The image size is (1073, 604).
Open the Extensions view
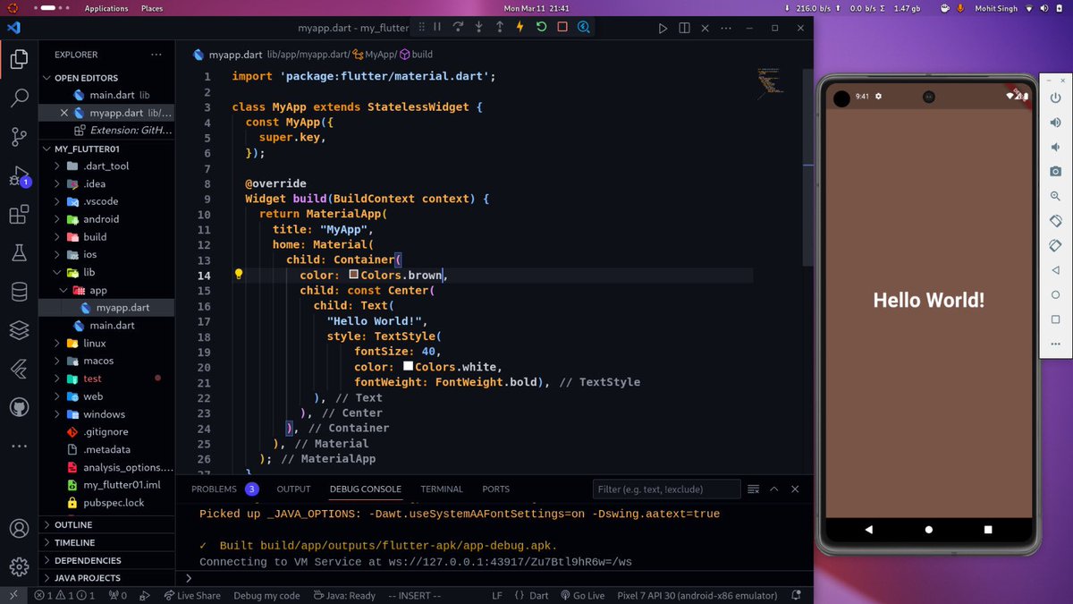click(x=19, y=215)
